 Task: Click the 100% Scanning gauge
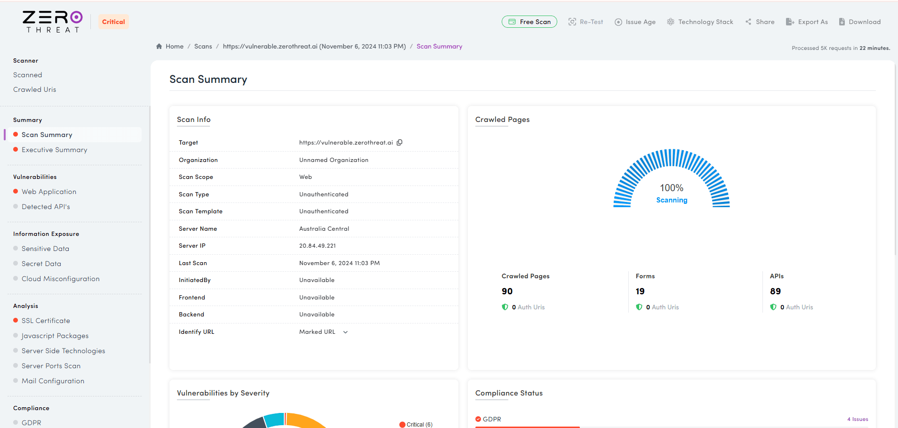(x=672, y=178)
